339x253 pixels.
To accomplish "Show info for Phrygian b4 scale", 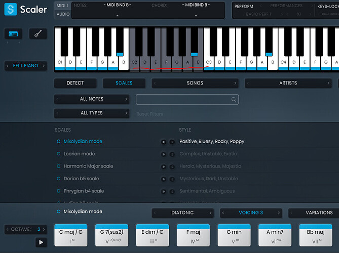I will point(172,191).
